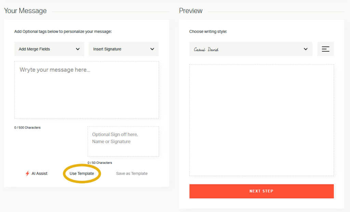
Task: Click the chevron arrow in Add Merge Fields
Action: click(x=78, y=49)
